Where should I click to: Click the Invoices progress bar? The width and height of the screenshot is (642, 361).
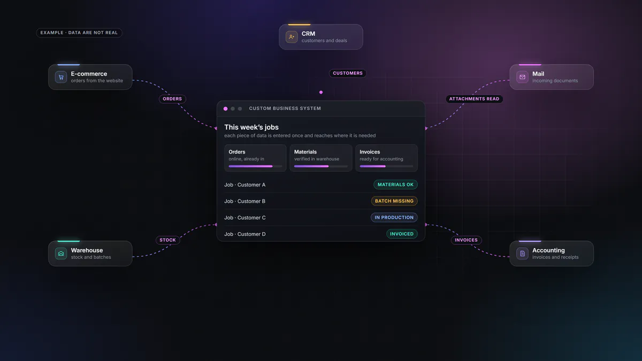(386, 166)
